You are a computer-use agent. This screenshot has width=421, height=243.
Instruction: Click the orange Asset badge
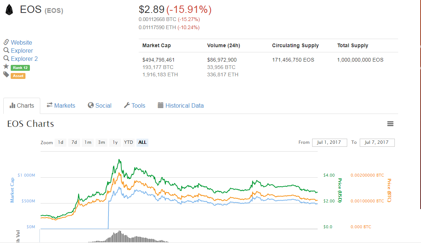coord(18,76)
